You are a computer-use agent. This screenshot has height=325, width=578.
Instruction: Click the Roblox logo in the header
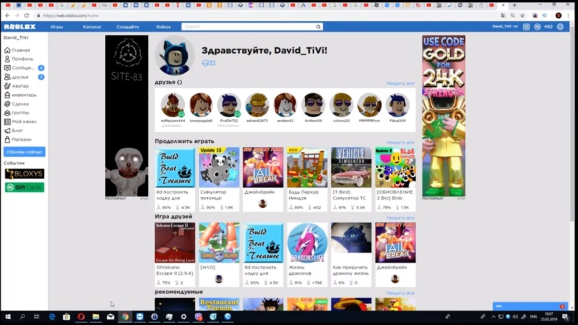20,27
